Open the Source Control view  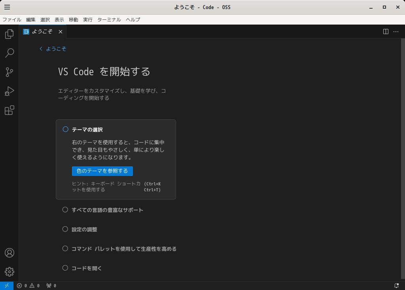click(x=9, y=72)
